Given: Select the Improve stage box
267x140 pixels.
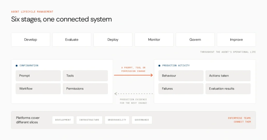Looking at the screenshot, I should tap(236, 40).
